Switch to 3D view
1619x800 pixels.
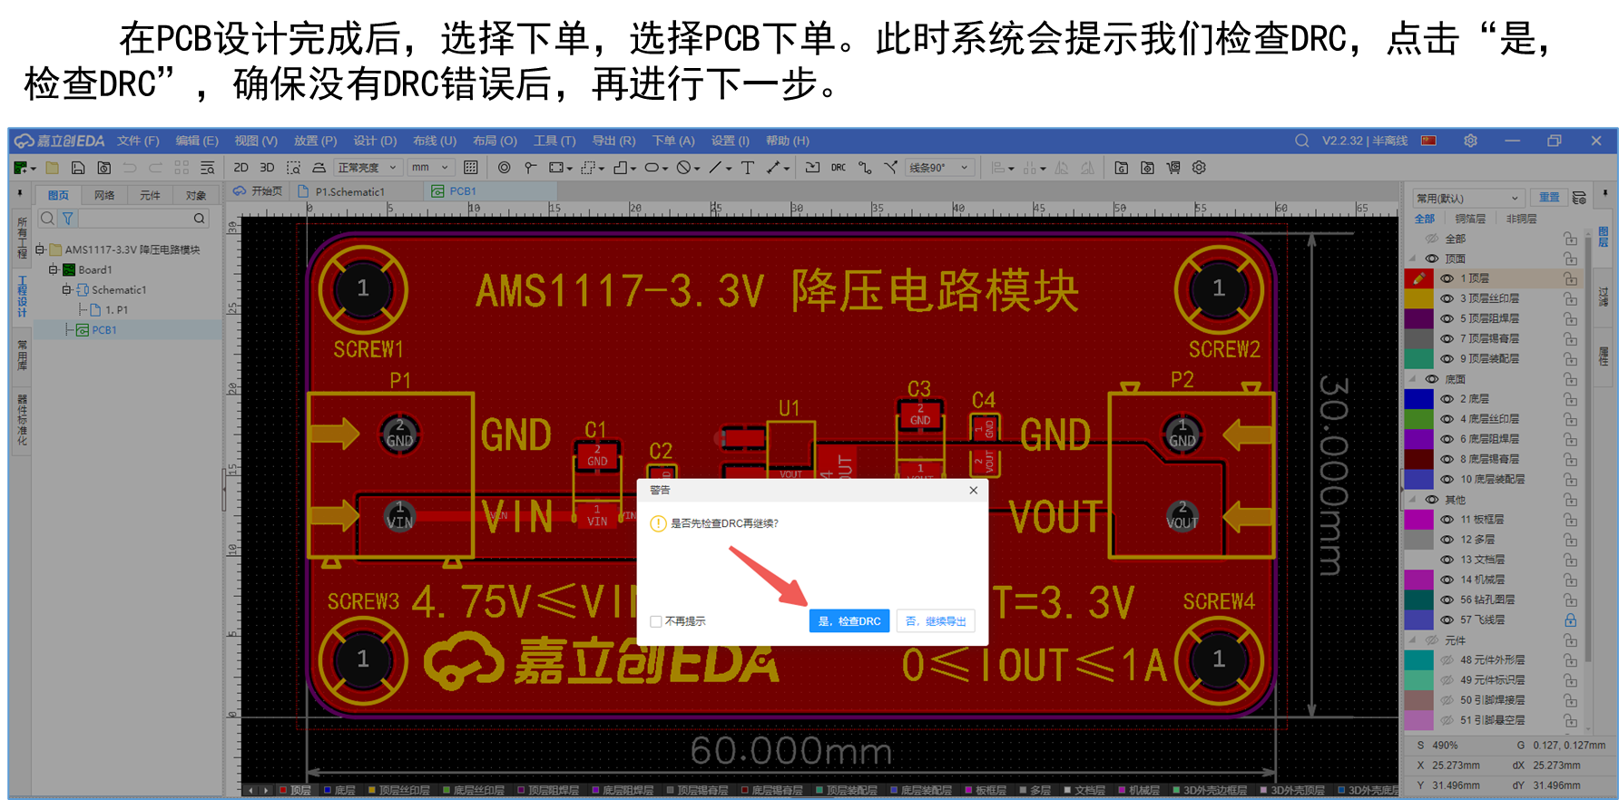tap(267, 168)
